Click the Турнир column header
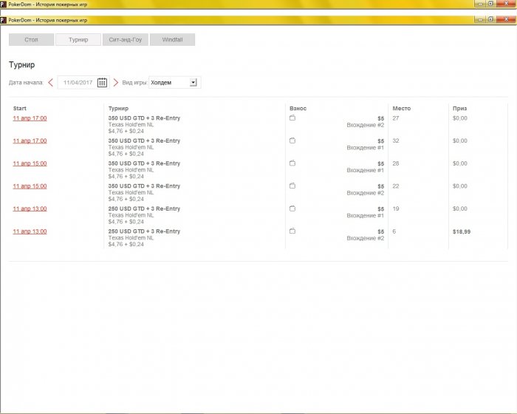 coord(118,108)
